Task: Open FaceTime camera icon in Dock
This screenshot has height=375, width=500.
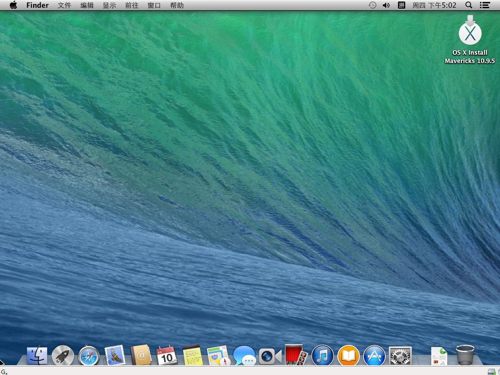Action: 271,356
